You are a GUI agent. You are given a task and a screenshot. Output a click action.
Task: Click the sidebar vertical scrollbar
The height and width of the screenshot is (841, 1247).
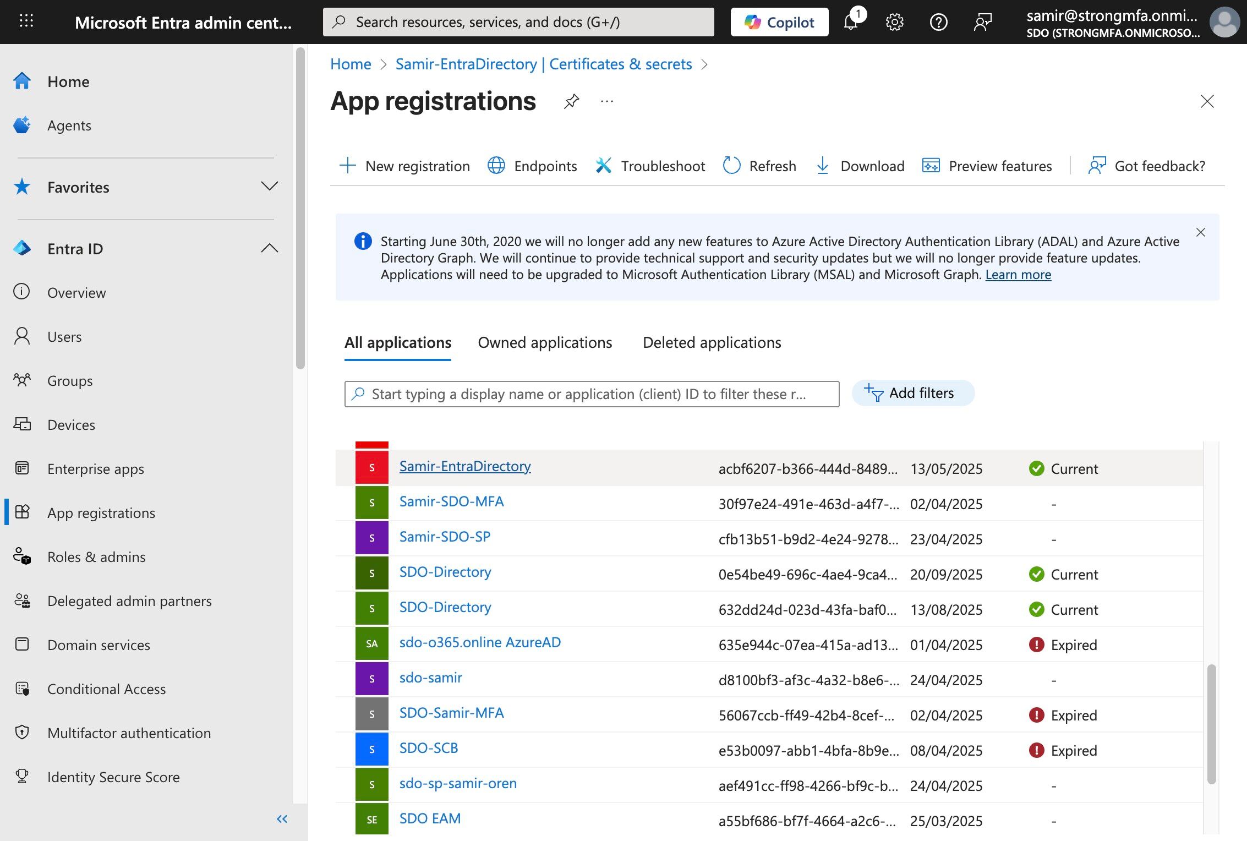[300, 208]
